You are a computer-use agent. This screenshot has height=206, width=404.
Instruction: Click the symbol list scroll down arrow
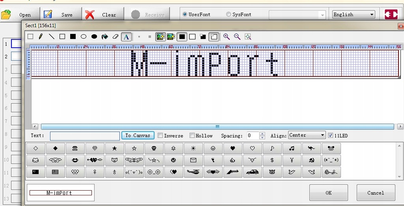[399, 177]
